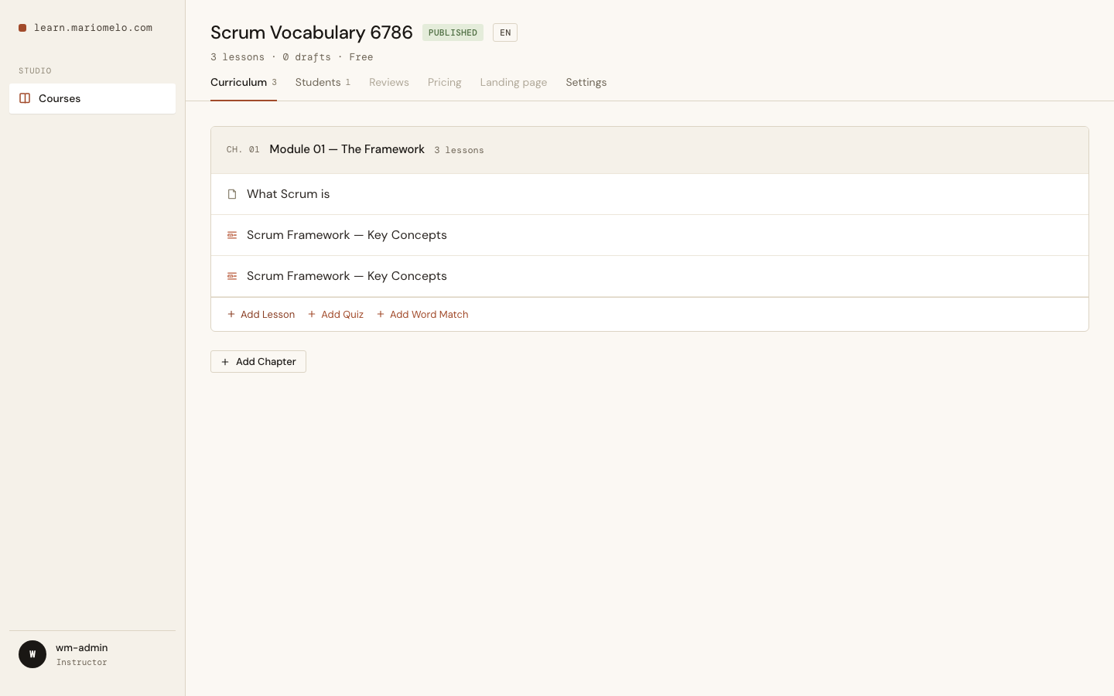This screenshot has height=696, width=1114.
Task: Switch to the Students tab
Action: coord(323,82)
